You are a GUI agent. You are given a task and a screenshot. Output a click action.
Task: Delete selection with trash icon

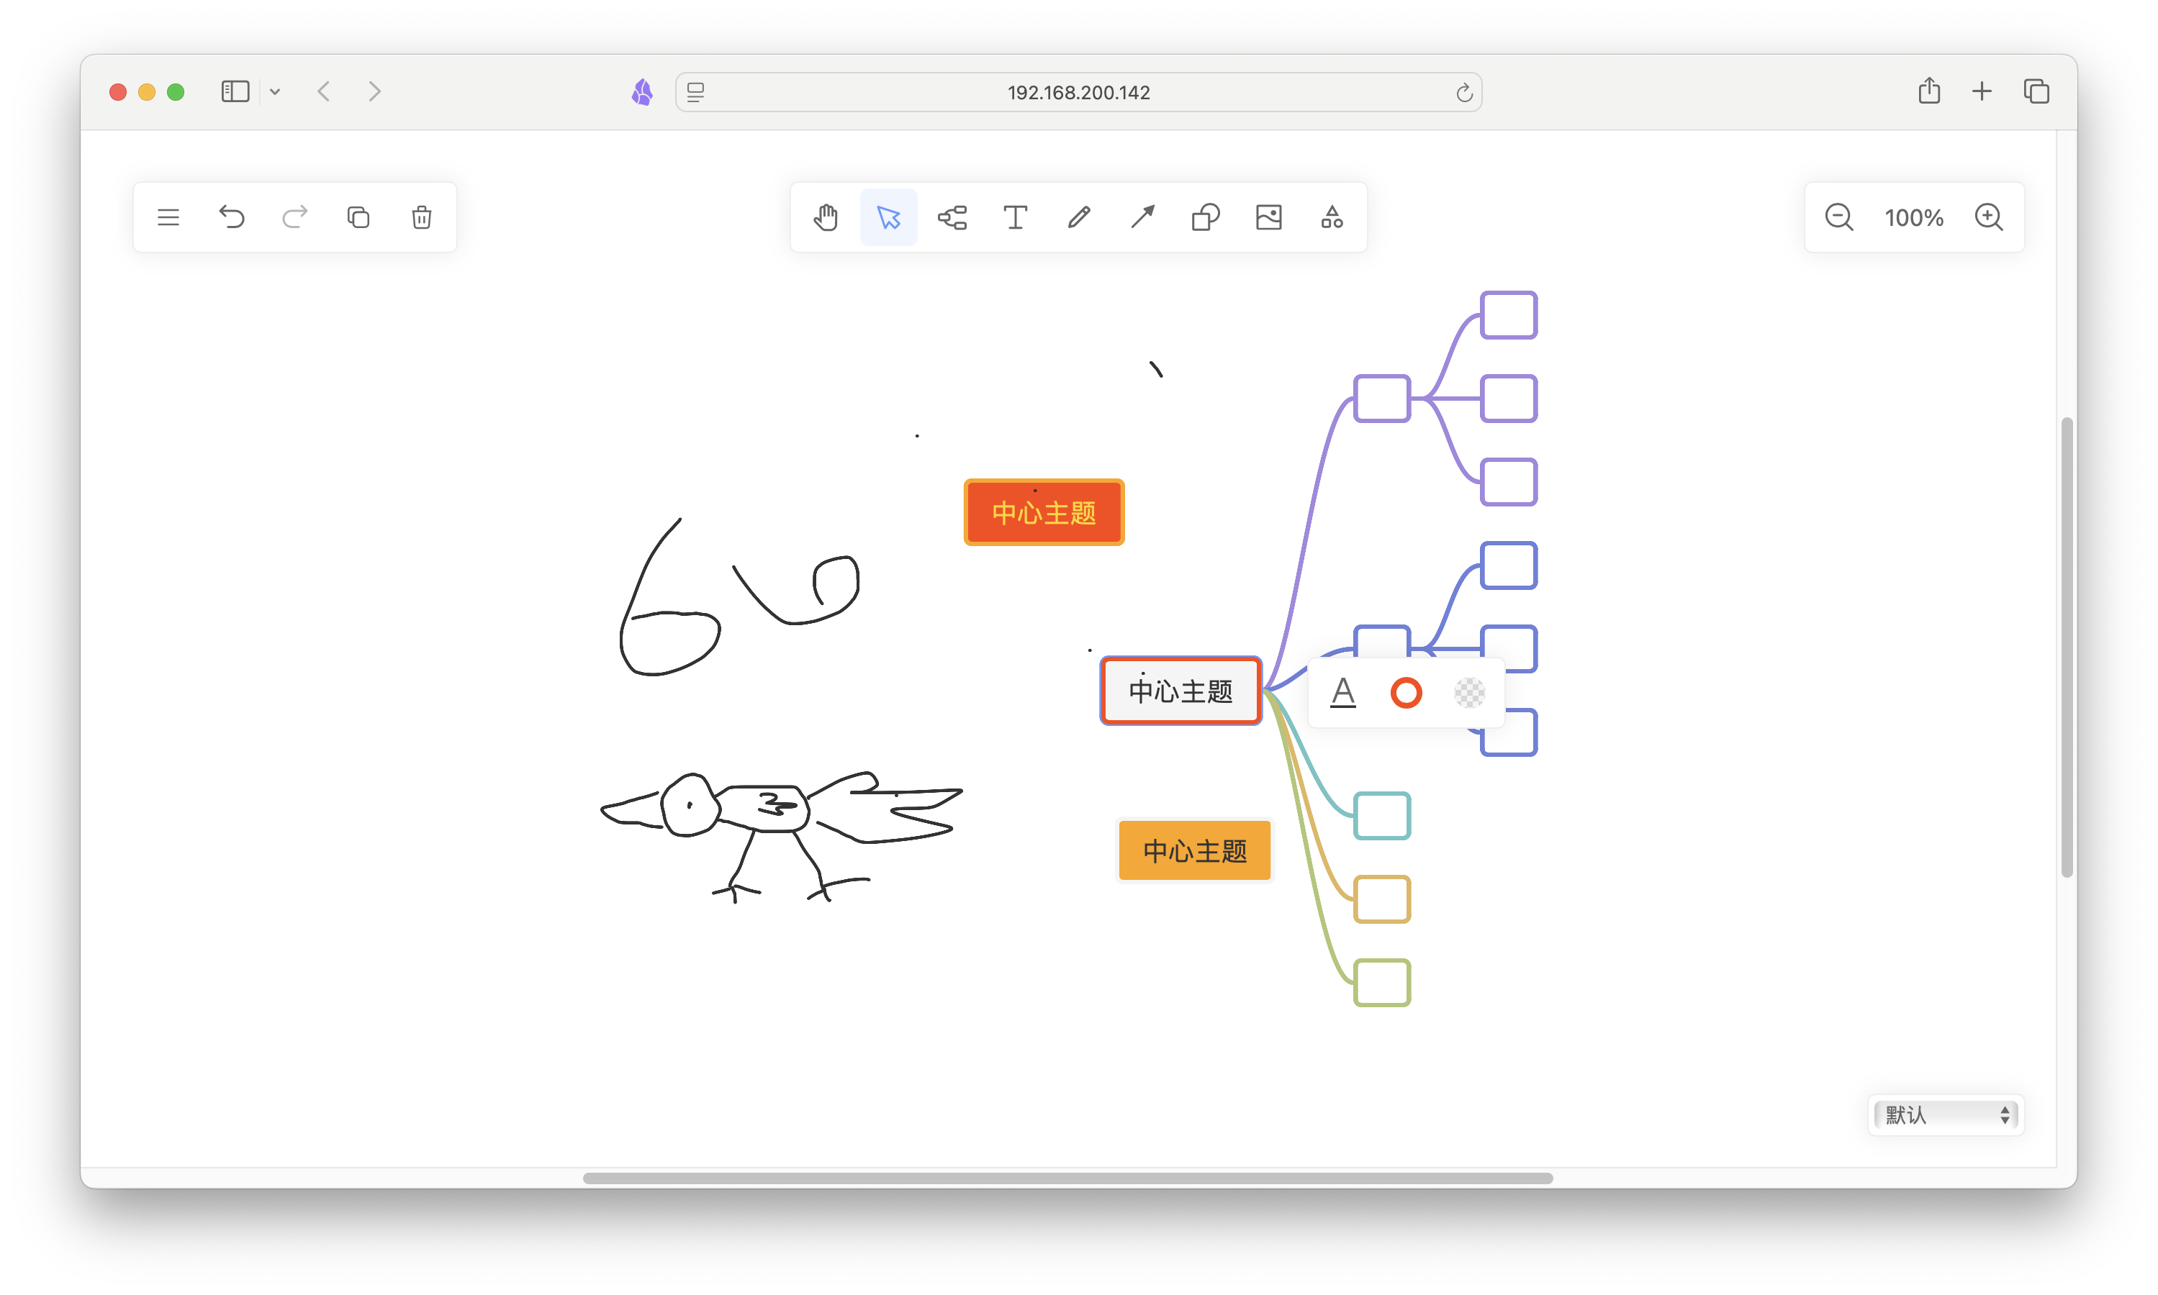click(422, 217)
